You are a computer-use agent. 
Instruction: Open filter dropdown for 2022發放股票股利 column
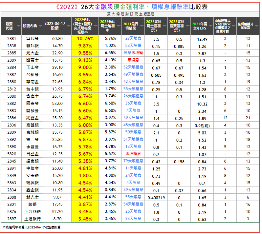pyautogui.click(x=188, y=26)
